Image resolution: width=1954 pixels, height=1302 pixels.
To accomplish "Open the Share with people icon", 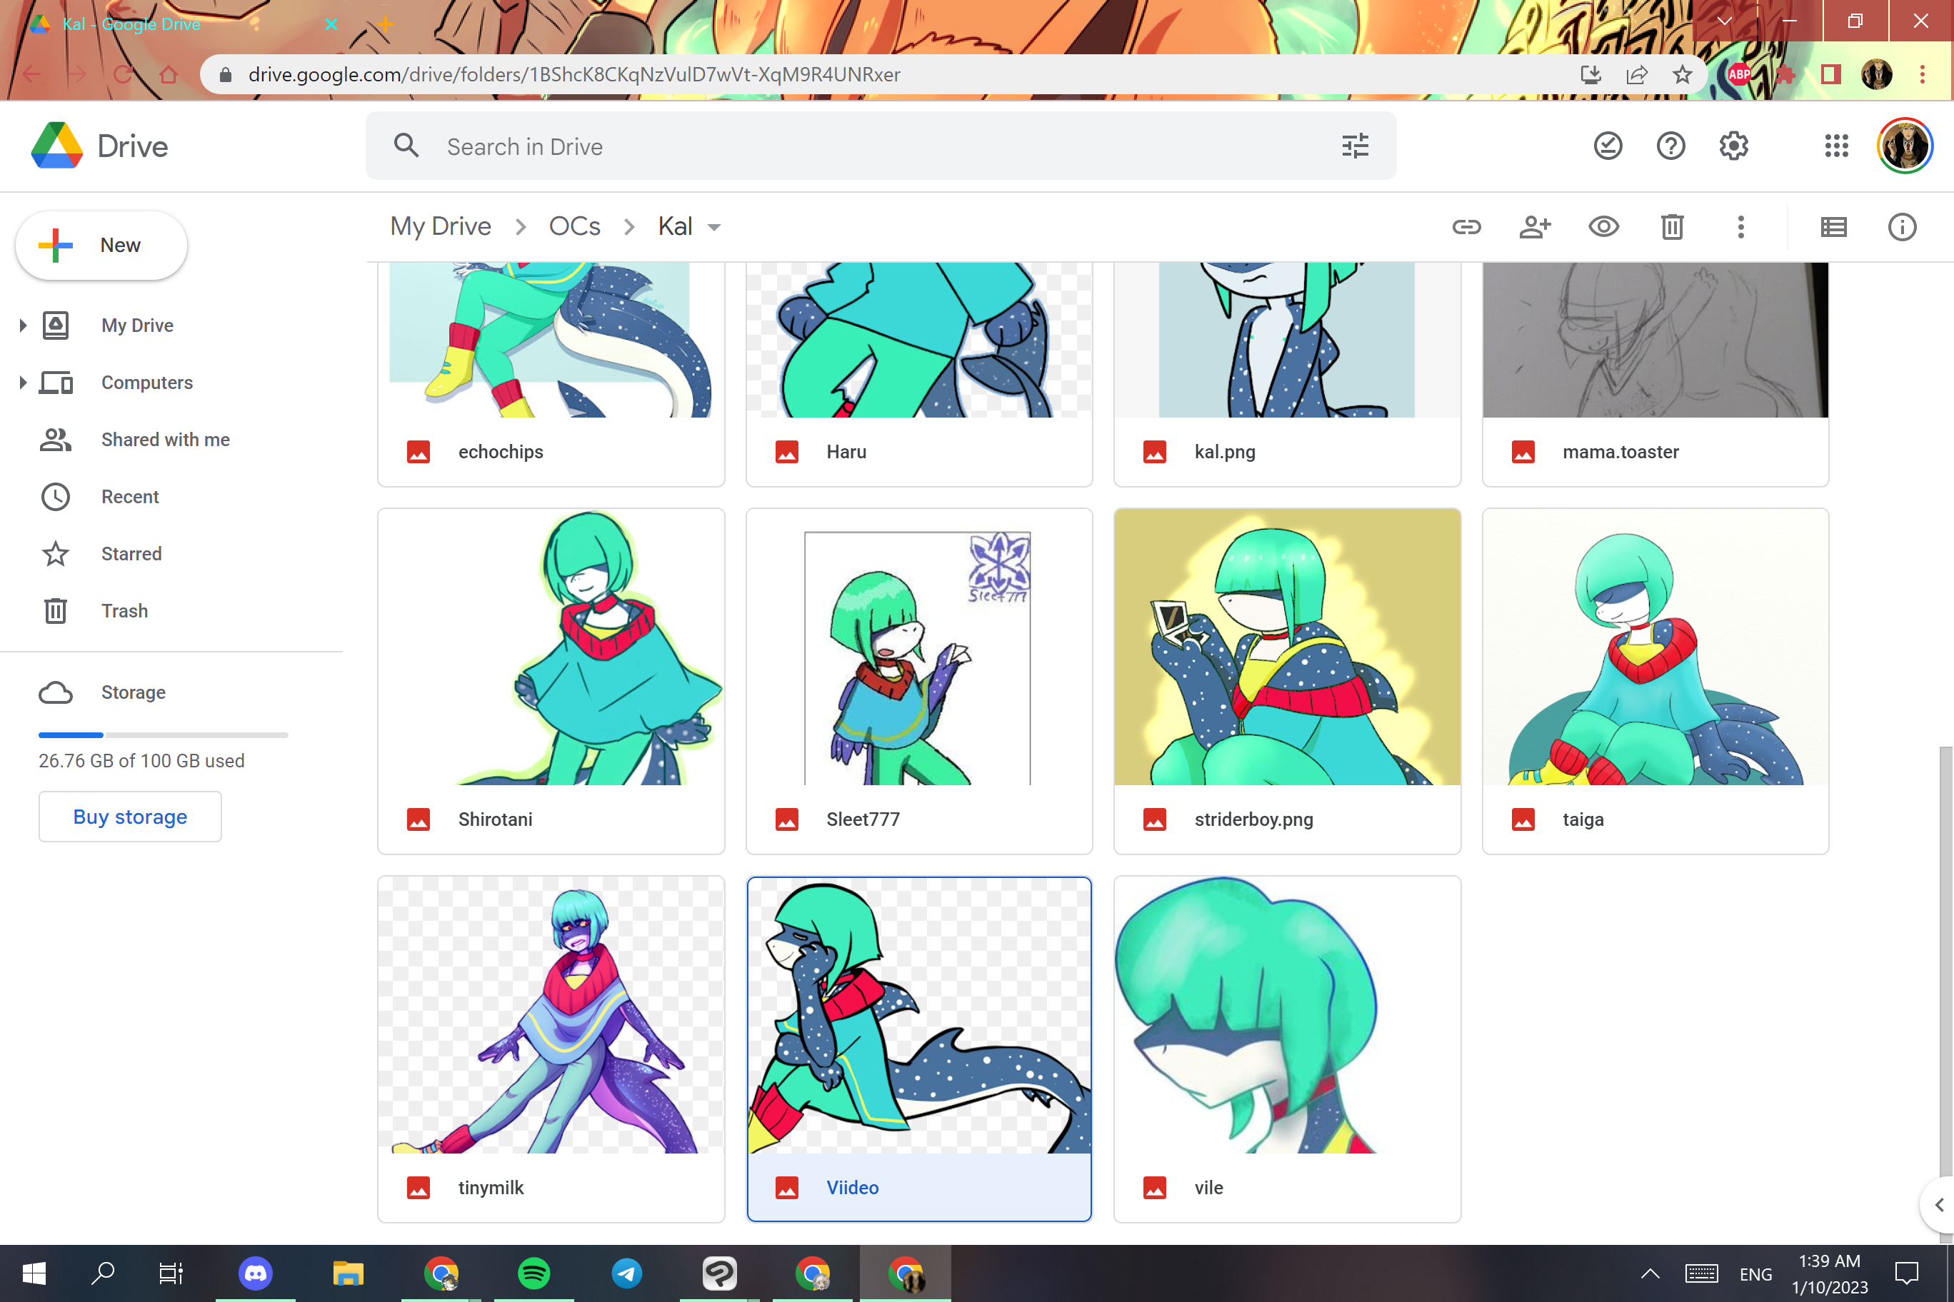I will click(x=1535, y=227).
